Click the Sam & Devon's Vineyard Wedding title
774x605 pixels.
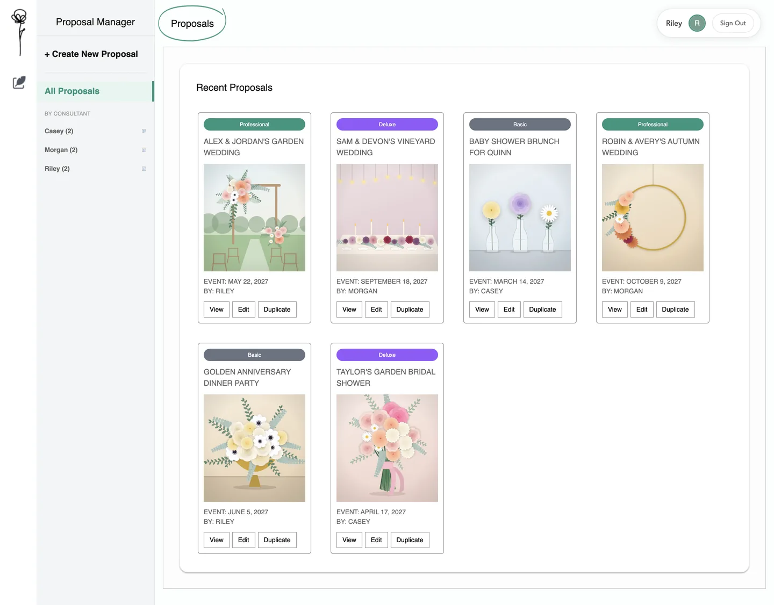coord(386,147)
